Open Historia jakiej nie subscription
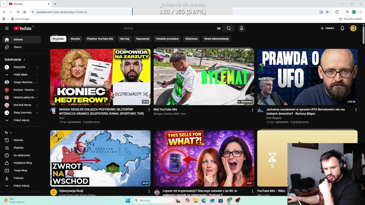Image resolution: width=365 pixels, height=205 pixels. pos(22,97)
